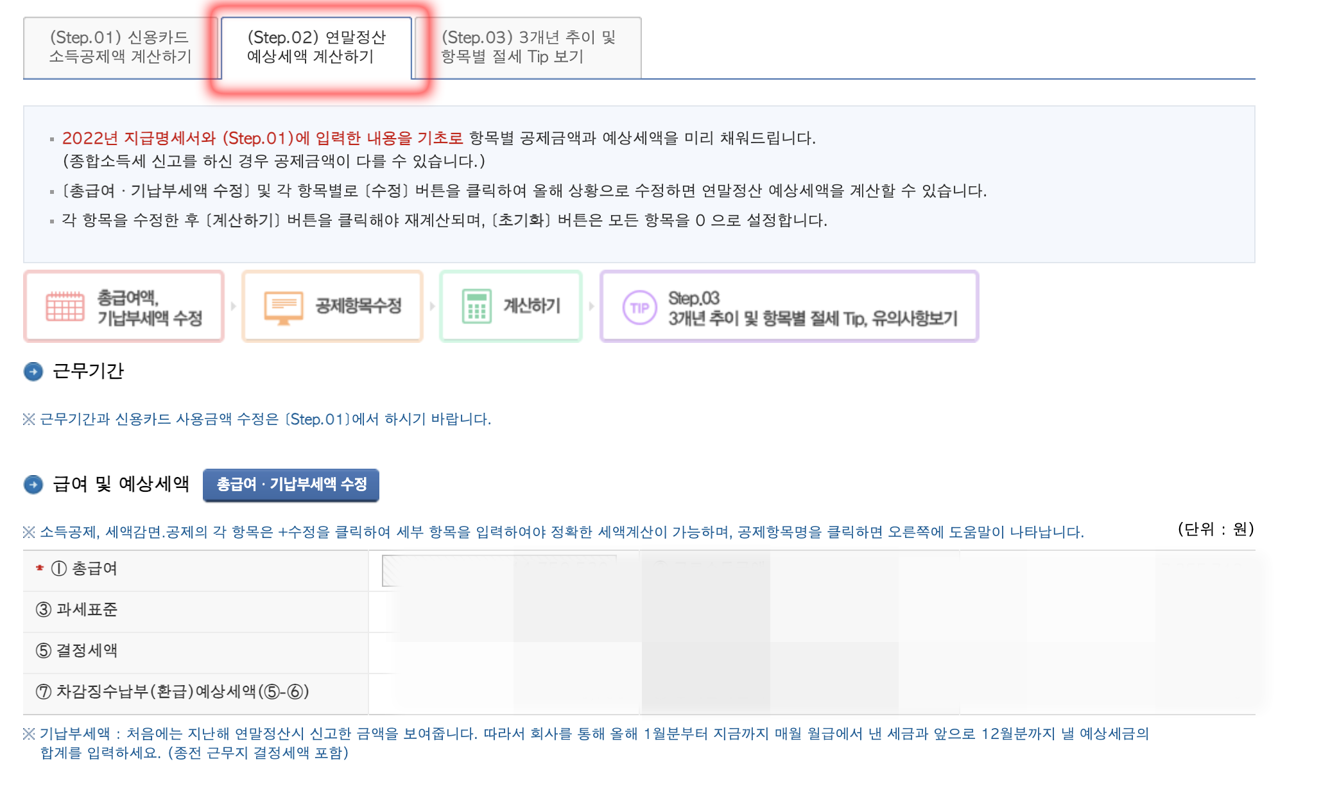
Task: Click the arrow between 계산하기 and Step.03 TIP
Action: [x=592, y=307]
